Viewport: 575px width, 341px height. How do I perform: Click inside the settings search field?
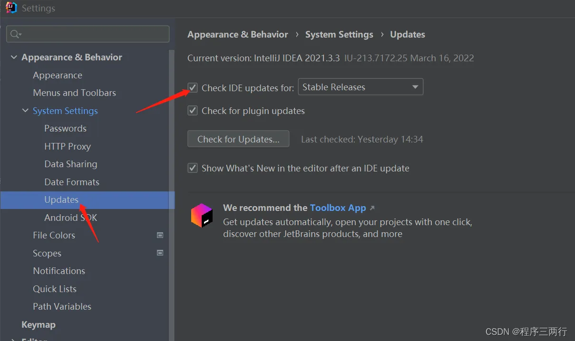point(88,34)
